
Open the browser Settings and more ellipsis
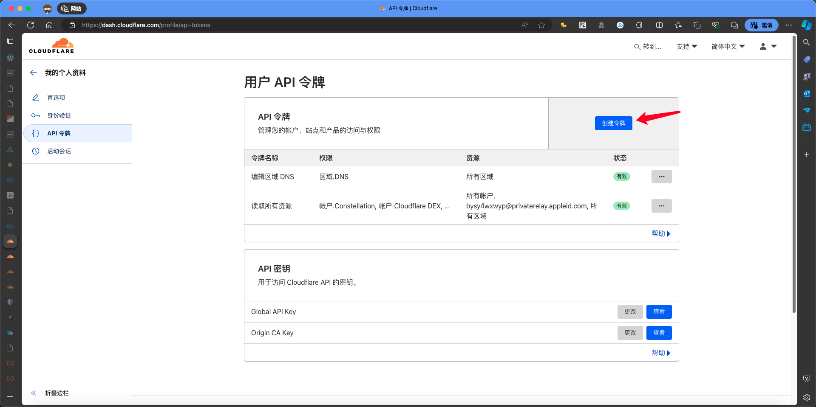click(789, 25)
